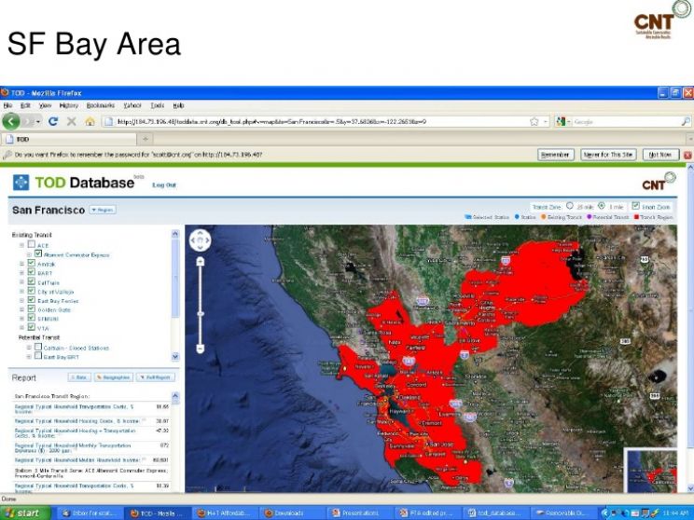Switch to the Downloads taskbar window
The height and width of the screenshot is (520, 694).
tap(293, 513)
